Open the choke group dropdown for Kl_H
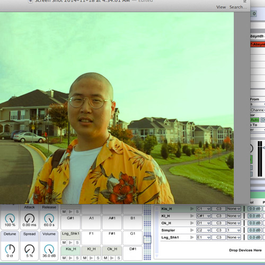Image resolution: width=265 pixels, height=265 pixels. (x=234, y=216)
